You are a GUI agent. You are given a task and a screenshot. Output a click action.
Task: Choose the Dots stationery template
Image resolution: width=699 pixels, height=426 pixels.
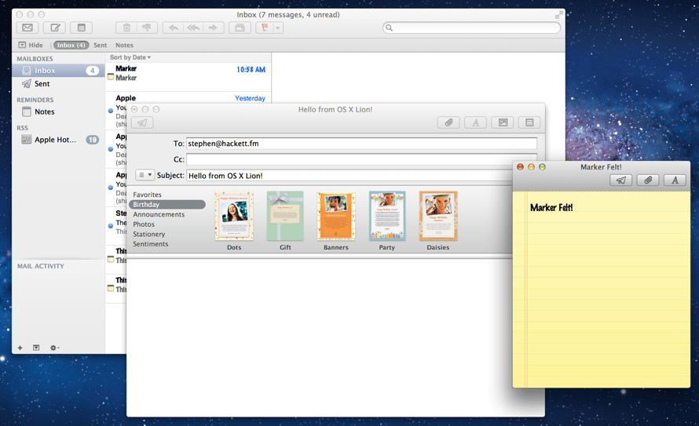tap(234, 217)
